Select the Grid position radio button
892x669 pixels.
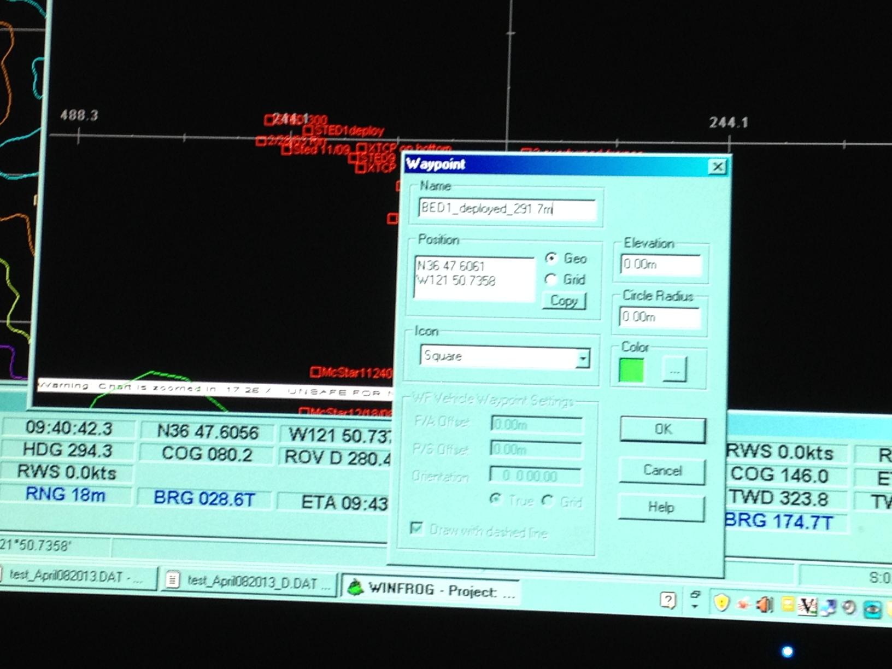point(551,279)
